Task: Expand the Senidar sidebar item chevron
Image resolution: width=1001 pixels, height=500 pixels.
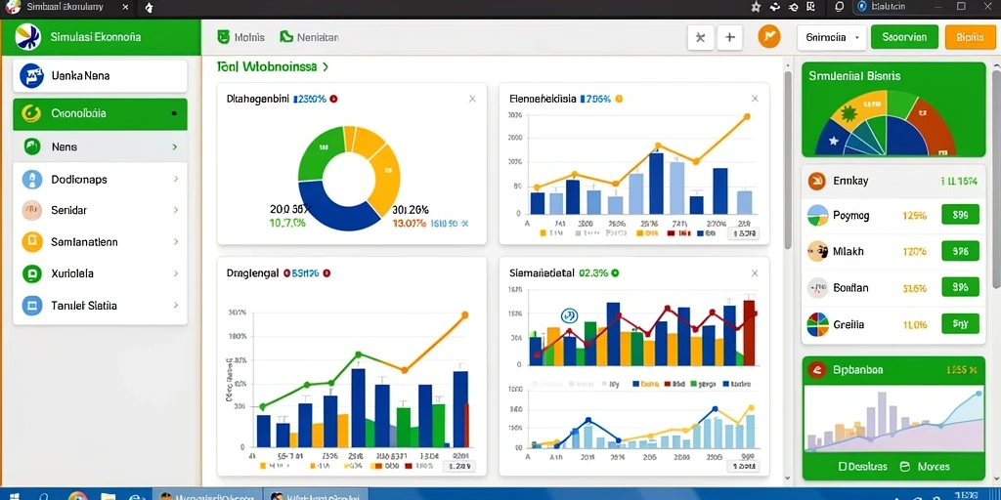Action: coord(176,210)
